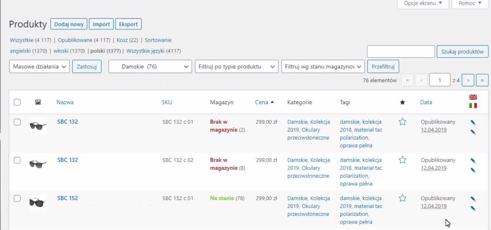This screenshot has height=230, width=491.
Task: Click the image column header icon
Action: (38, 102)
